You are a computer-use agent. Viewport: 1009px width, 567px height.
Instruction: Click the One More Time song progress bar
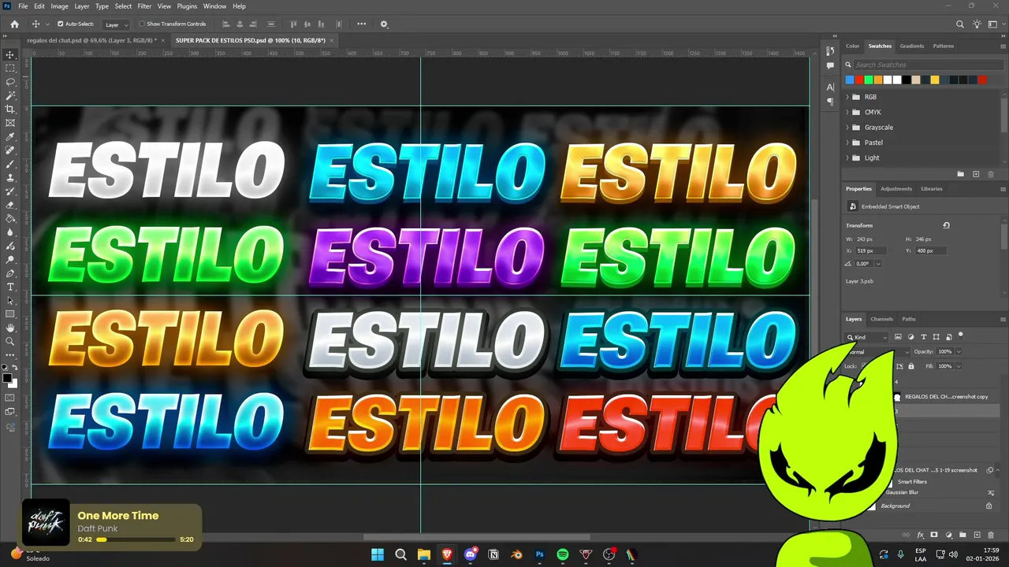135,540
